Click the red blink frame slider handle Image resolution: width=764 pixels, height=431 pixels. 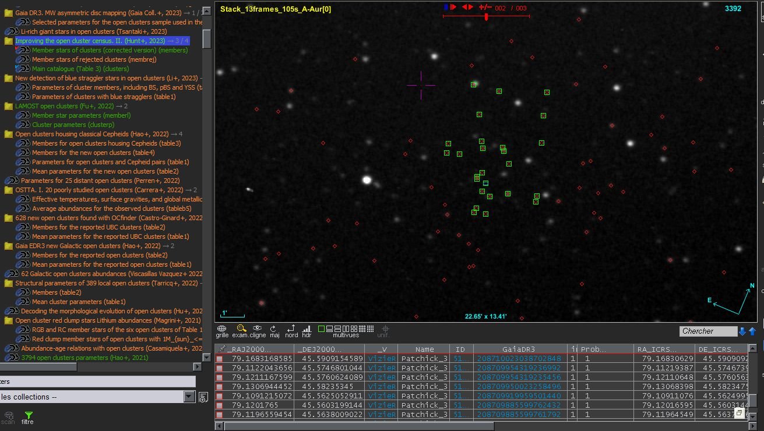click(x=486, y=17)
